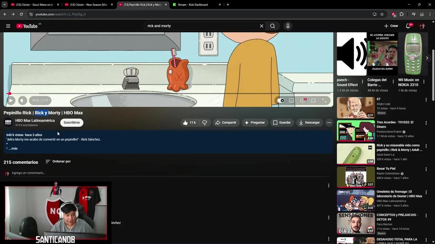435x244 pixels.
Task: Click the URL address bar
Action: (201, 14)
